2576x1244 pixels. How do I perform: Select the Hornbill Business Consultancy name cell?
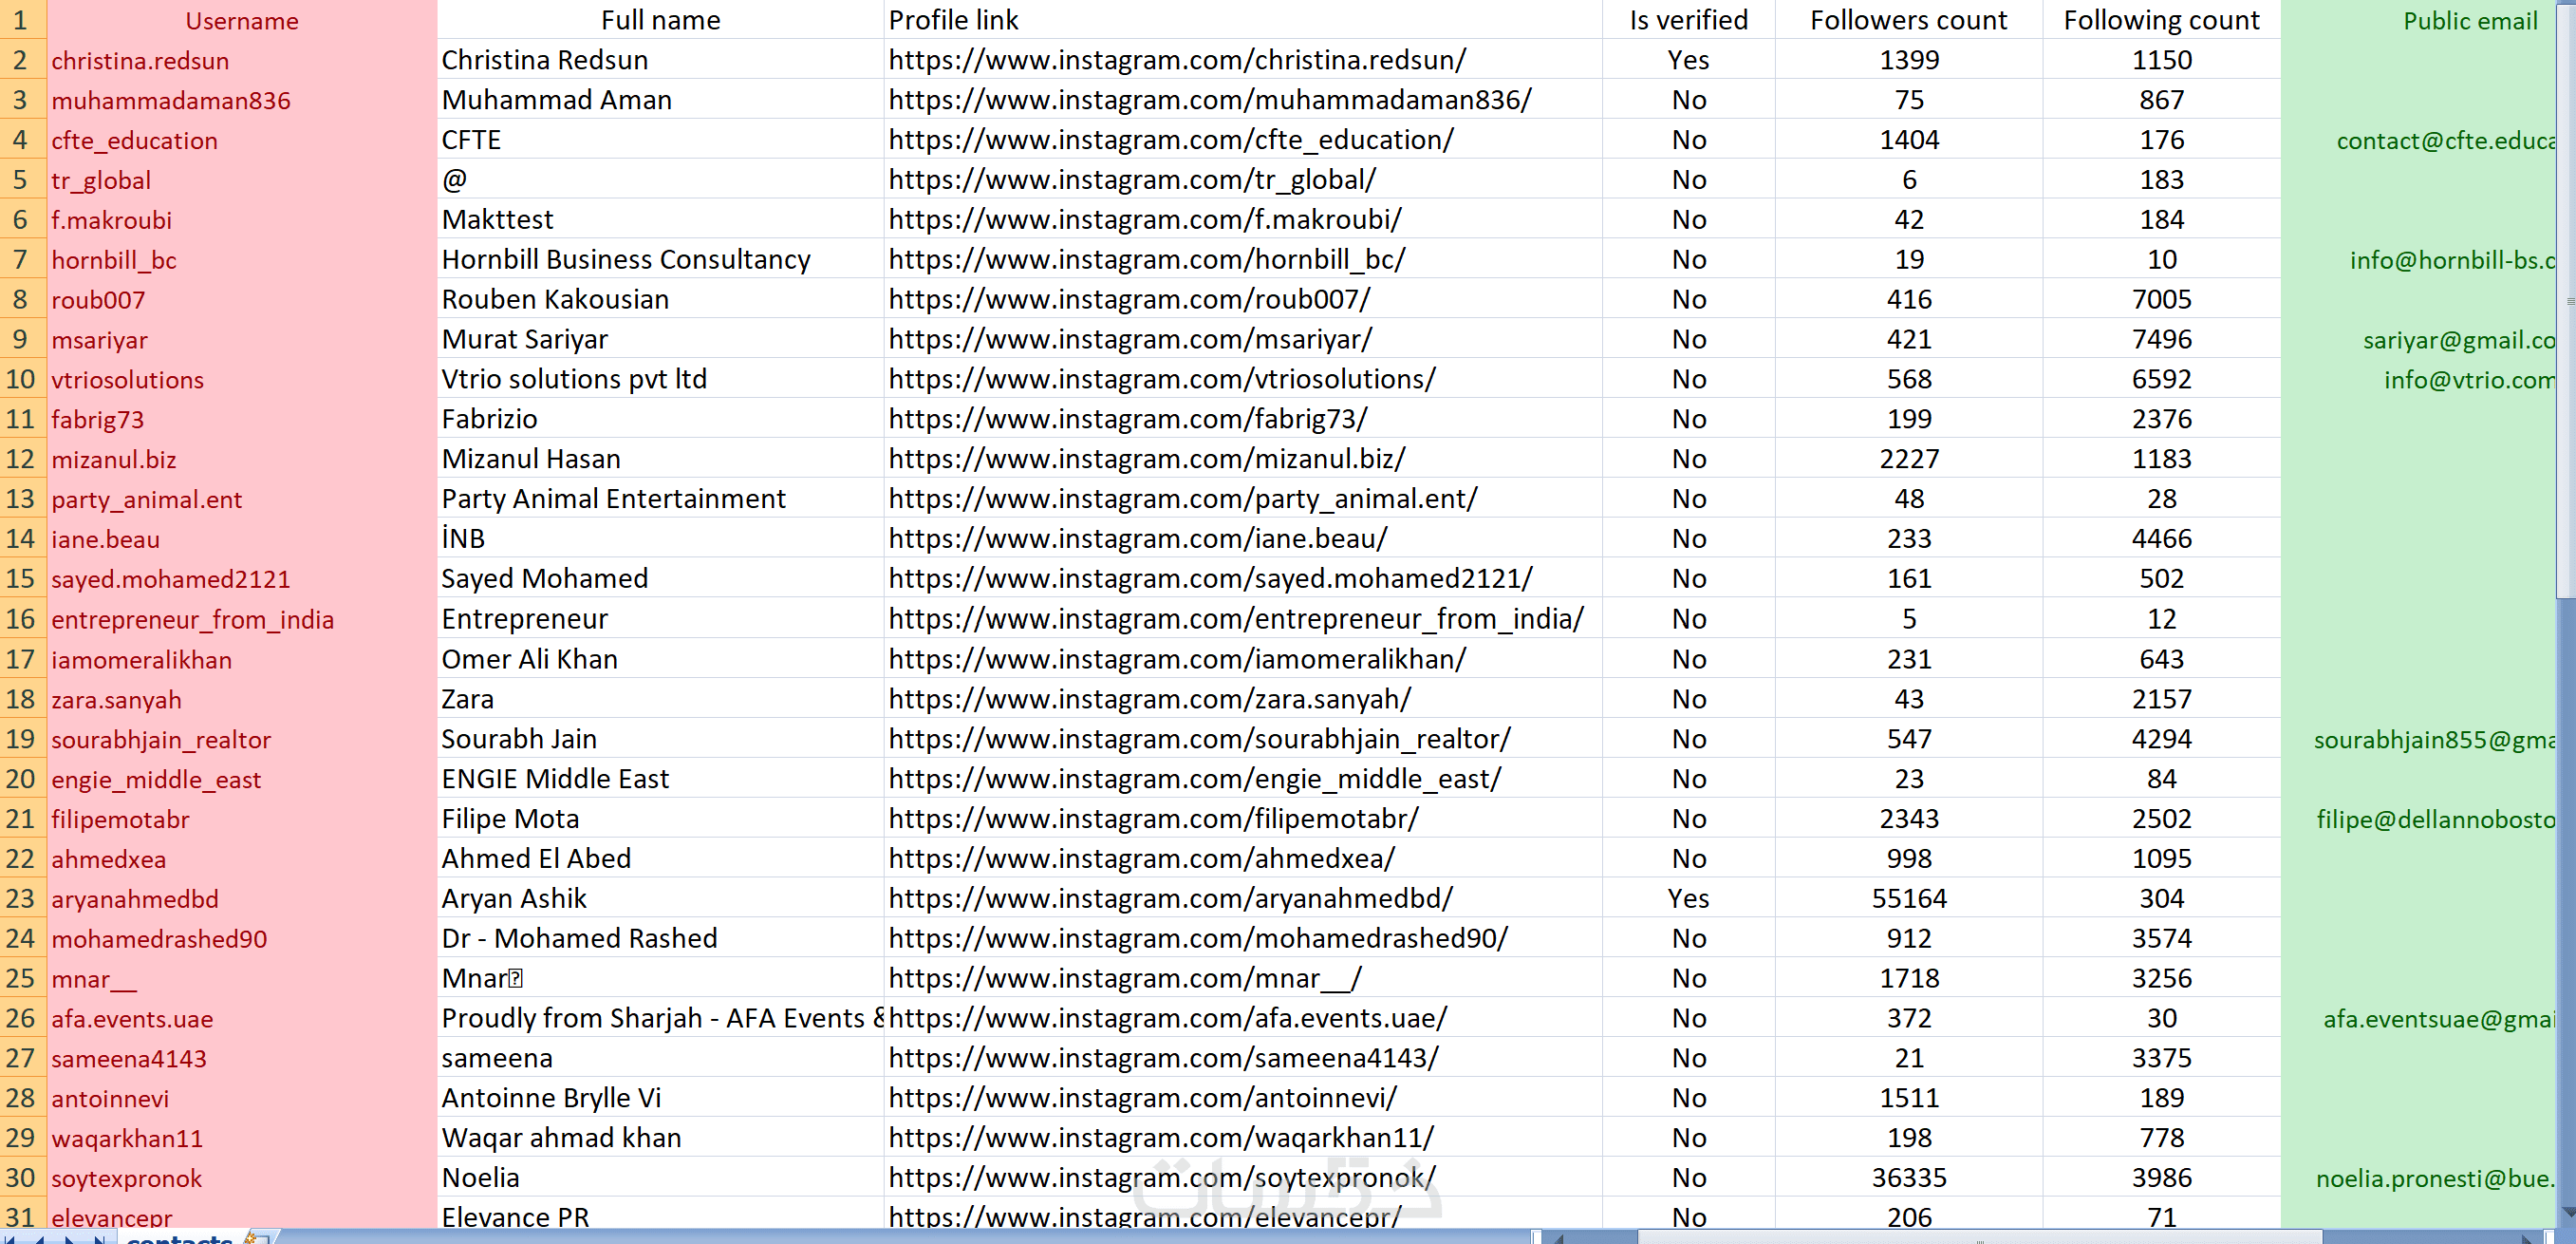click(x=625, y=259)
